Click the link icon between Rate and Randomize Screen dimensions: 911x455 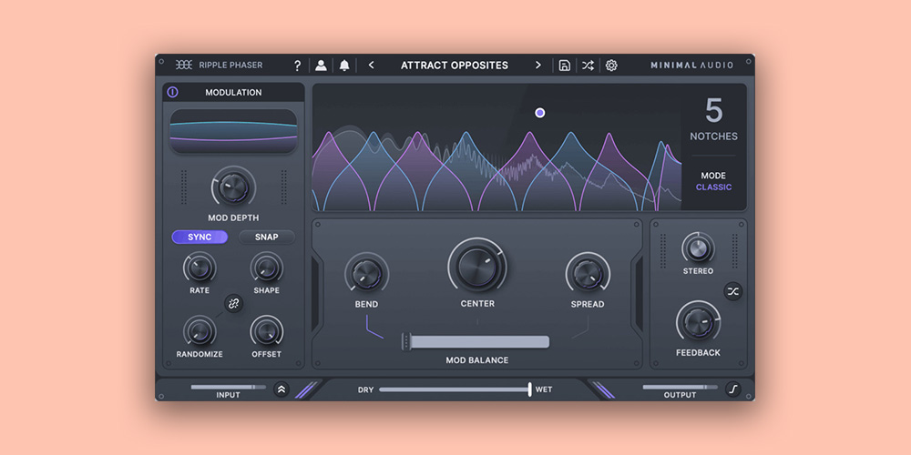(233, 303)
